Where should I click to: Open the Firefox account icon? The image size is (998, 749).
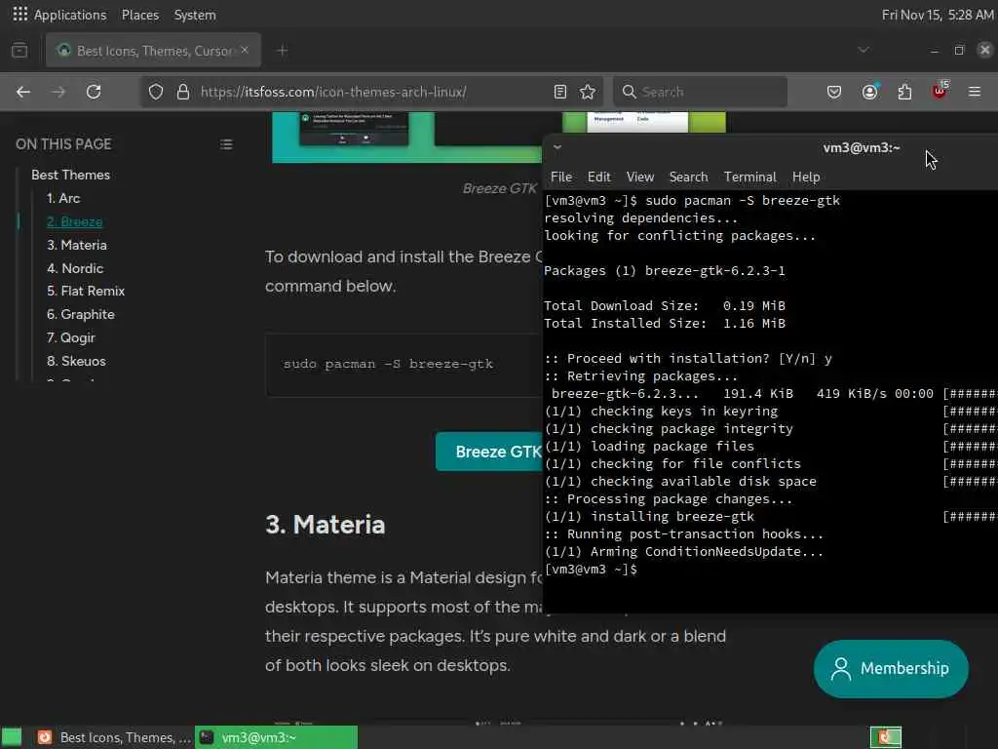(869, 92)
